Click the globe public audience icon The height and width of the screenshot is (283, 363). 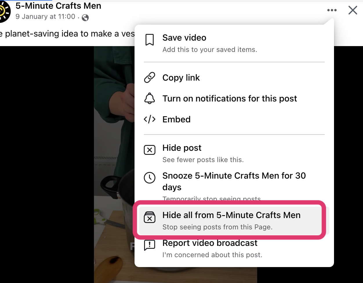(x=85, y=18)
